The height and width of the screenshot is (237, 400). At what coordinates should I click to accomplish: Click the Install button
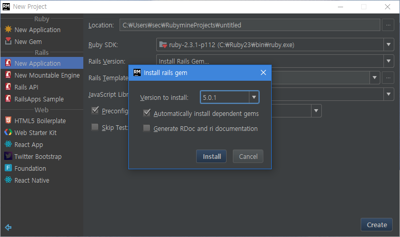(x=212, y=156)
